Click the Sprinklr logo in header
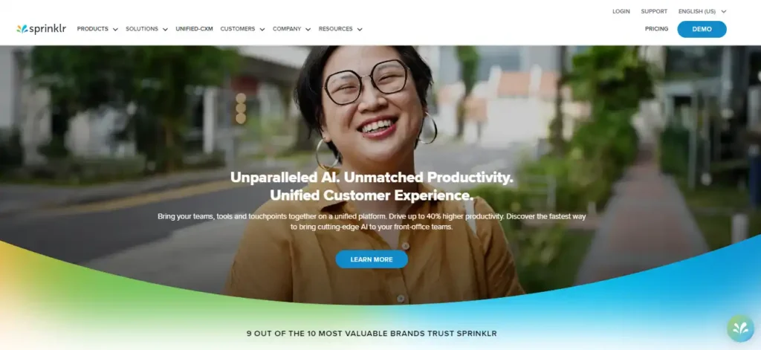Screen dimensions: 761x350 42,29
